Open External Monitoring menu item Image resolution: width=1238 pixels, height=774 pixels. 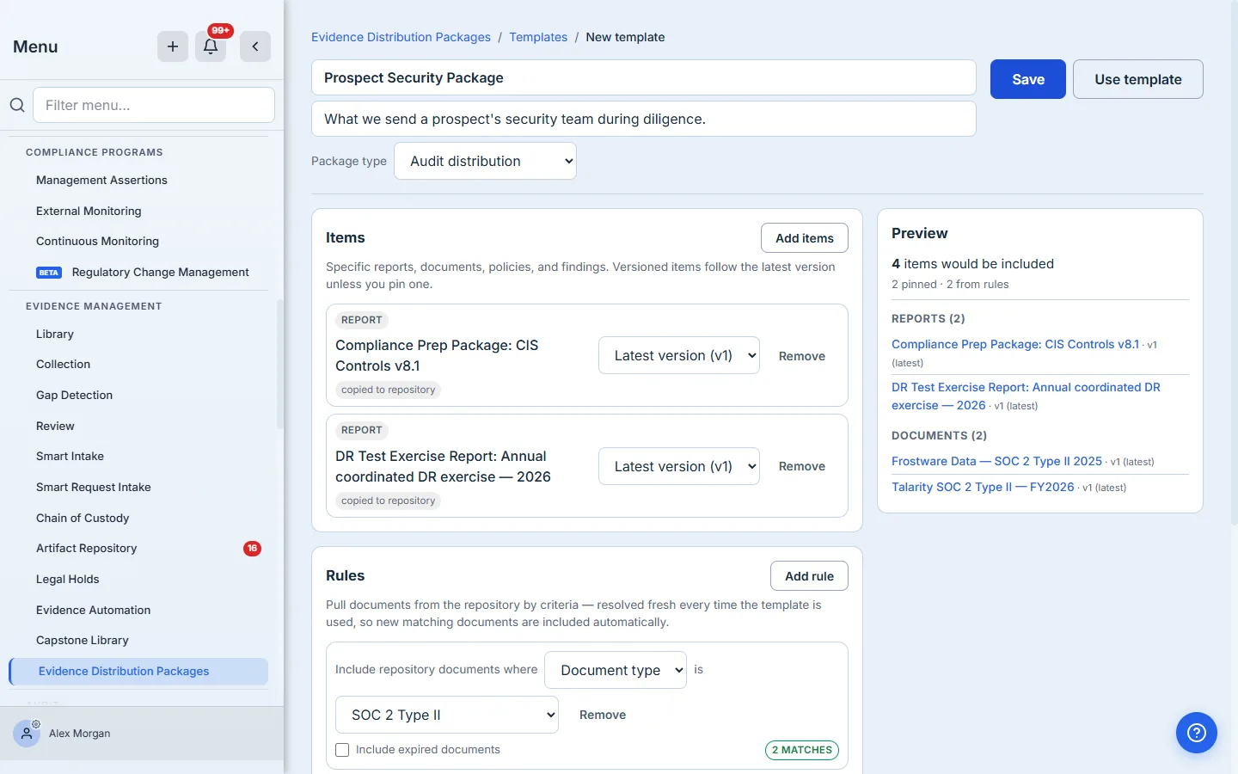pos(89,212)
